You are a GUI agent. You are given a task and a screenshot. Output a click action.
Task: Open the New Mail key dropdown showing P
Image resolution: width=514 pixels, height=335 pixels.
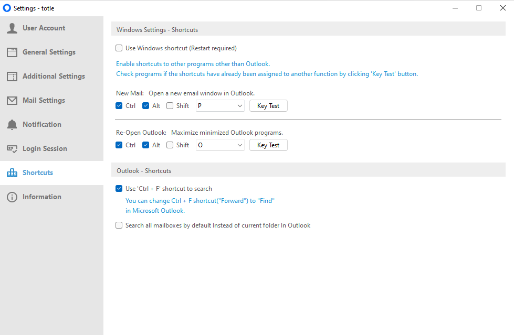pos(220,106)
